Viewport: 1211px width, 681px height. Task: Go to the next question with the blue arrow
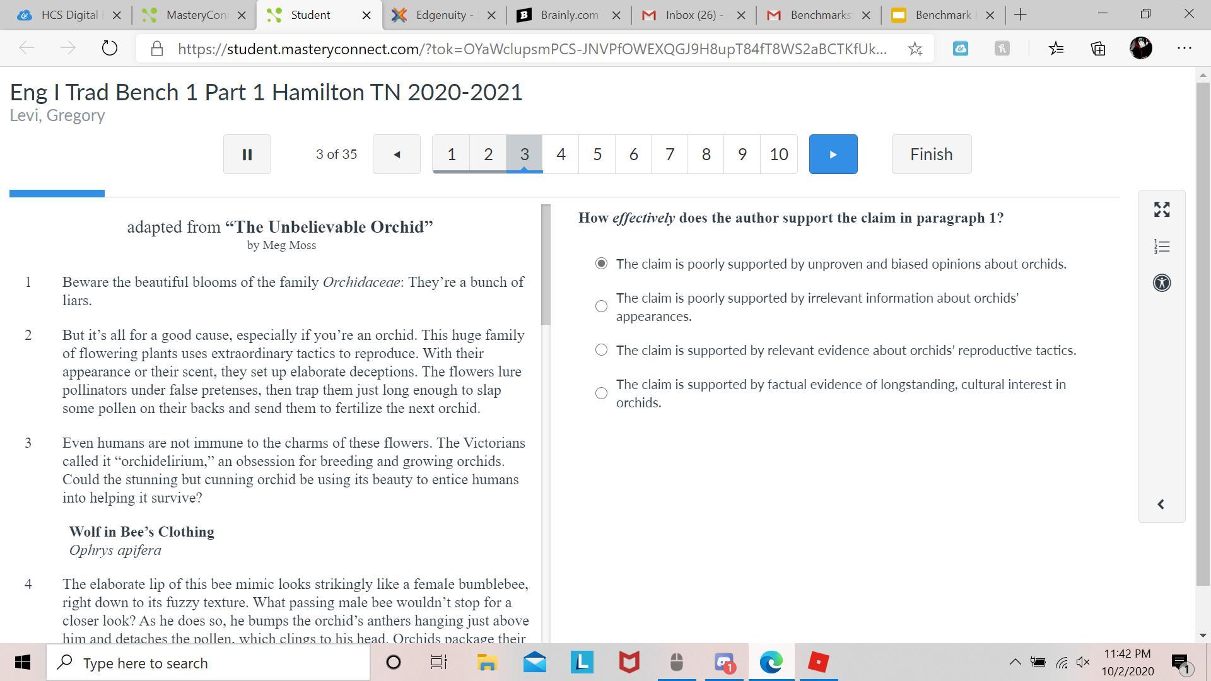[x=833, y=154]
